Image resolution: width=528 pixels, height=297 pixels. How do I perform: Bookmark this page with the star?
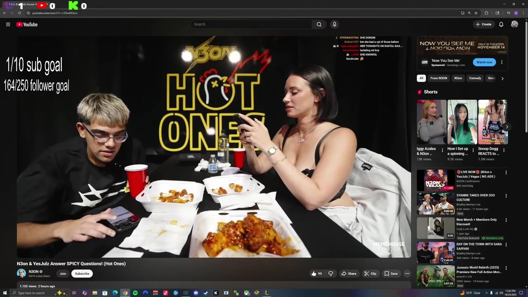coord(476,13)
